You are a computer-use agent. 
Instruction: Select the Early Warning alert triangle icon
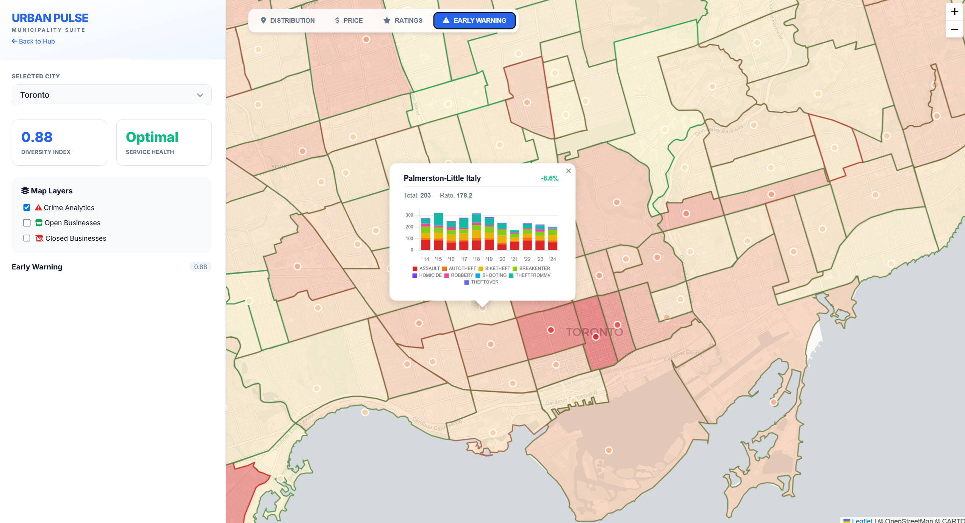(446, 20)
